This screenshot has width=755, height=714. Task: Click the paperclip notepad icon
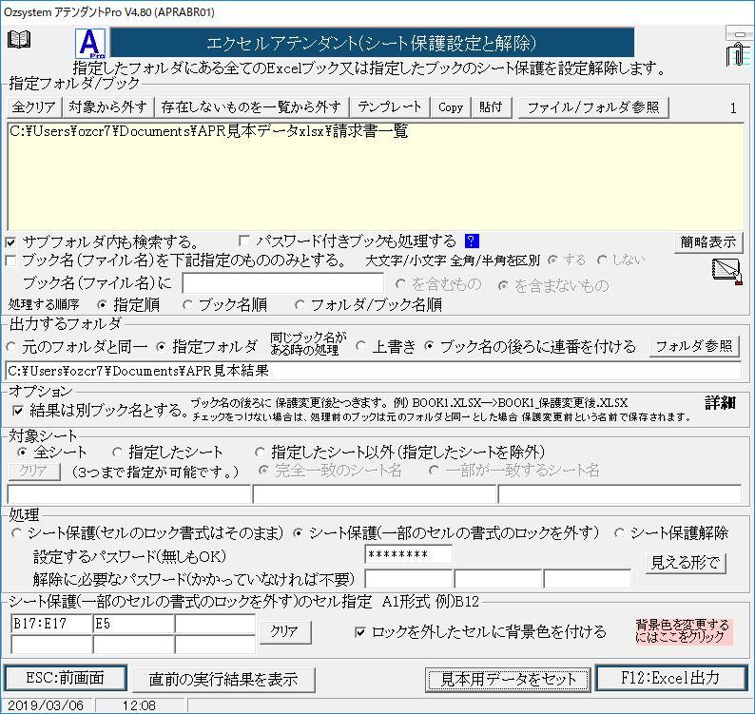pyautogui.click(x=737, y=54)
